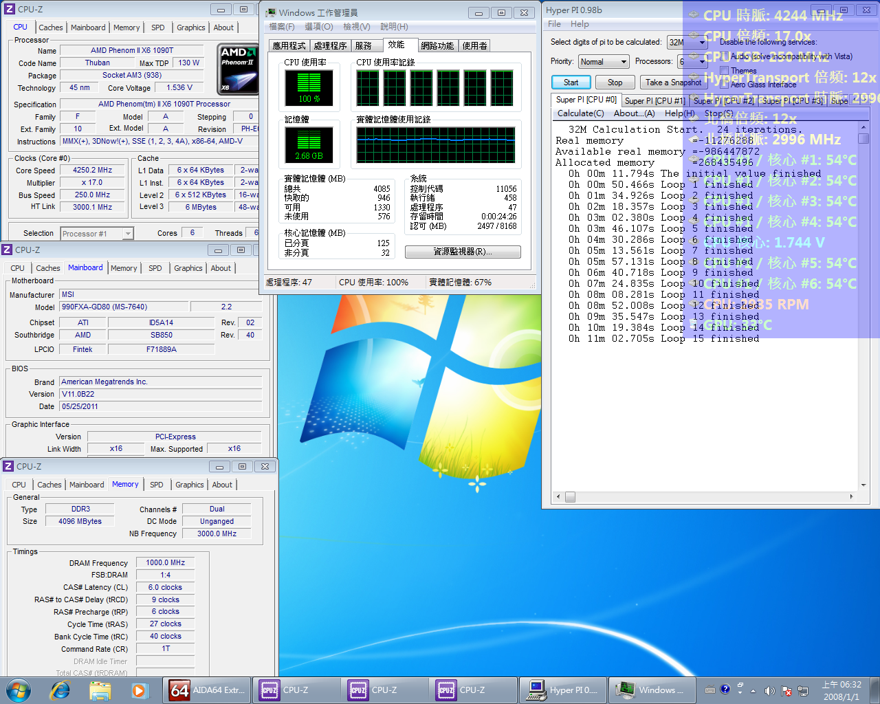The width and height of the screenshot is (880, 704).
Task: Click the NB Frequency 3000.0 MHz value
Action: (217, 533)
